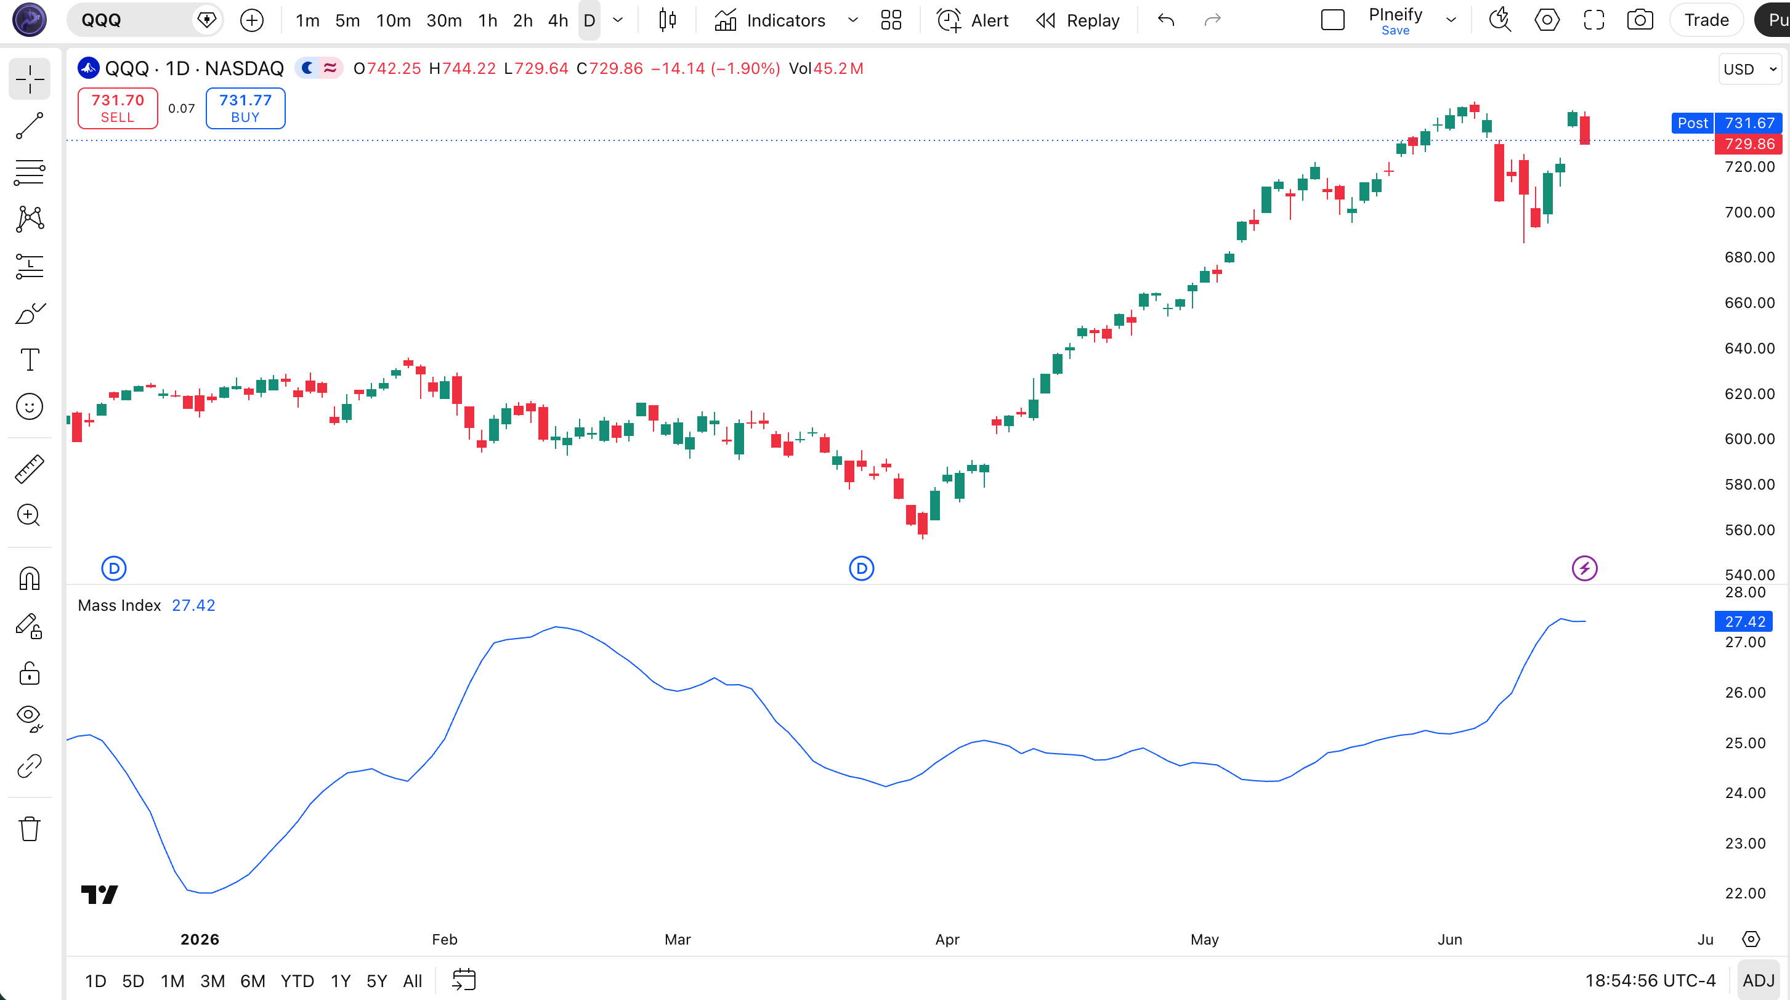The height and width of the screenshot is (1000, 1790).
Task: Click the purple lightning event marker
Action: tap(1584, 569)
